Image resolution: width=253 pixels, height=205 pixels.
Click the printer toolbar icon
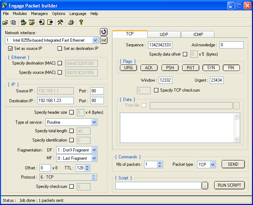(71, 22)
